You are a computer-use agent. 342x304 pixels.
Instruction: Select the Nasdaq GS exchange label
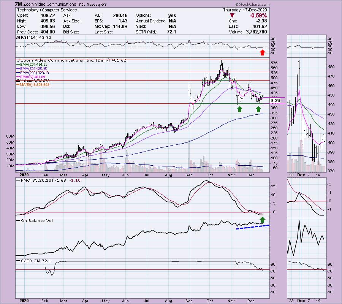pos(97,4)
